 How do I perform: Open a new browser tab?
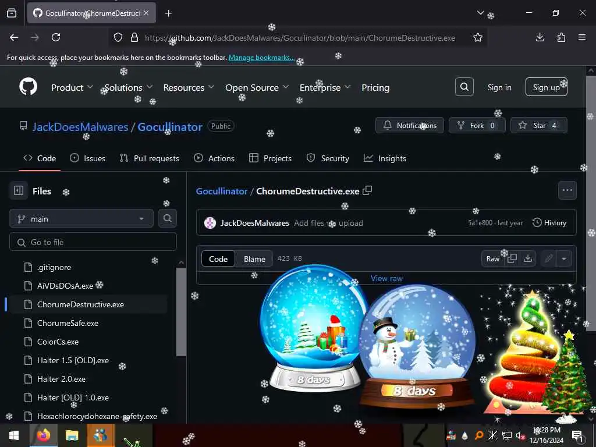click(168, 13)
